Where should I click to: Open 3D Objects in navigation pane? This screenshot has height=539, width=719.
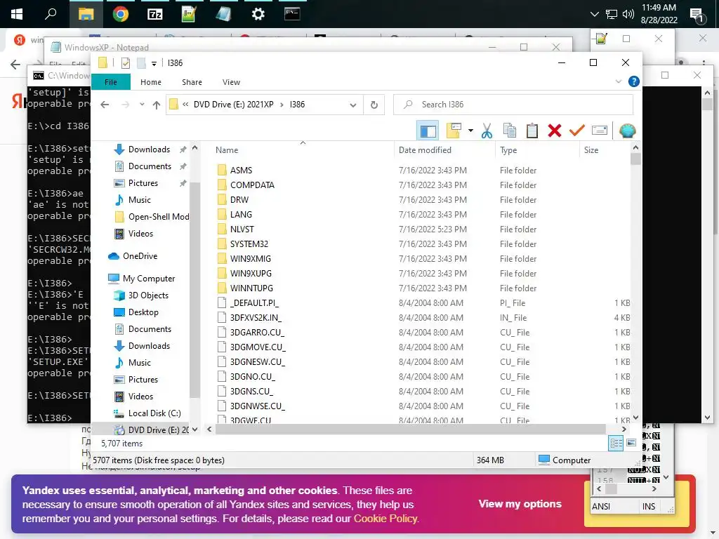point(148,295)
